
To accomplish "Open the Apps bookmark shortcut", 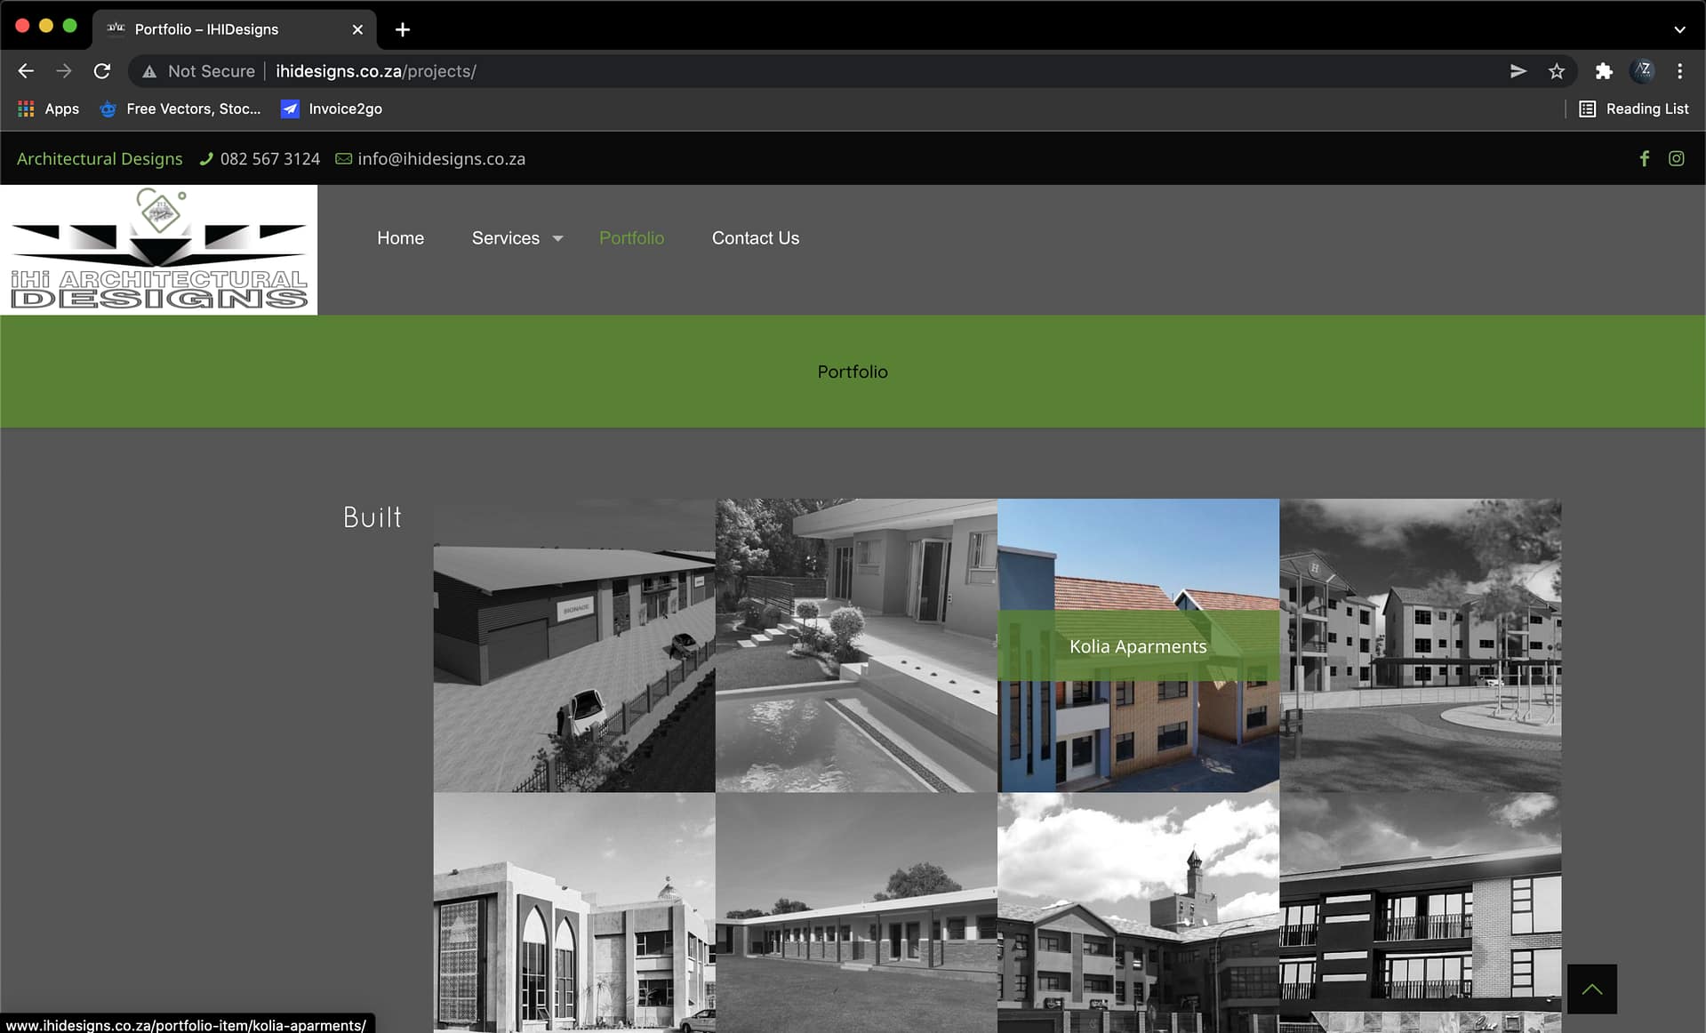I will pos(49,108).
